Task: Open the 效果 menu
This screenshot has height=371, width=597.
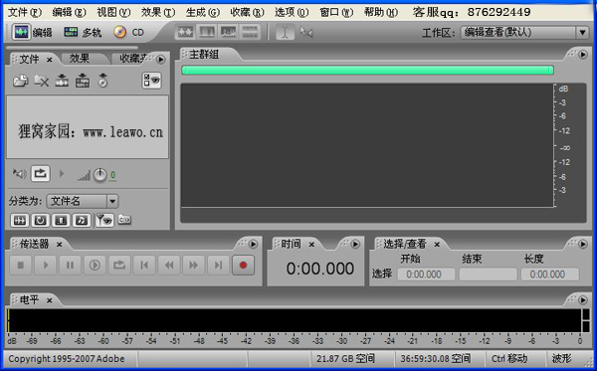Action: coord(158,13)
